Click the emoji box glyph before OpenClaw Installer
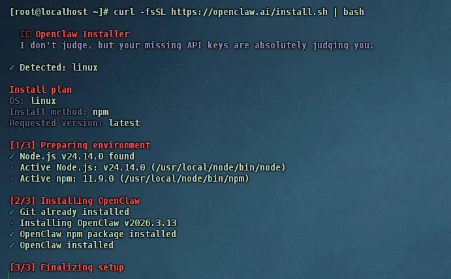The image size is (451, 279). click(x=25, y=34)
